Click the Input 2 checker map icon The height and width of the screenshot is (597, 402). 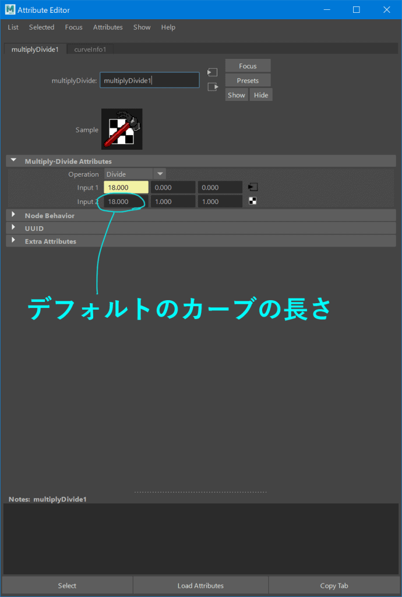click(x=252, y=201)
